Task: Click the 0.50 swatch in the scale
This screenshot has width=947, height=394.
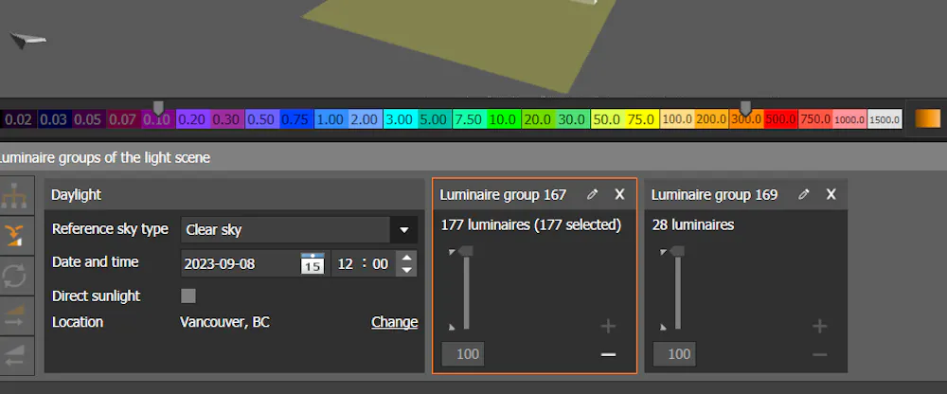Action: (x=261, y=119)
